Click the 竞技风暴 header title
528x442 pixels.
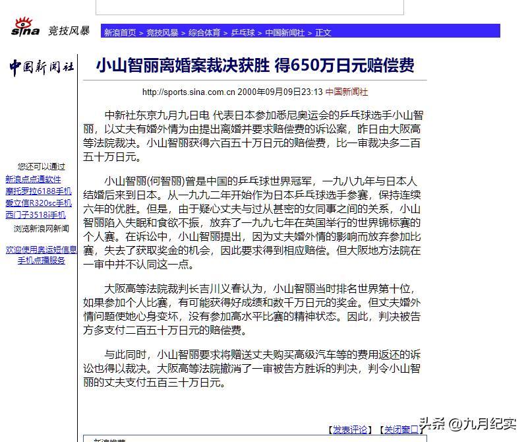pos(69,31)
